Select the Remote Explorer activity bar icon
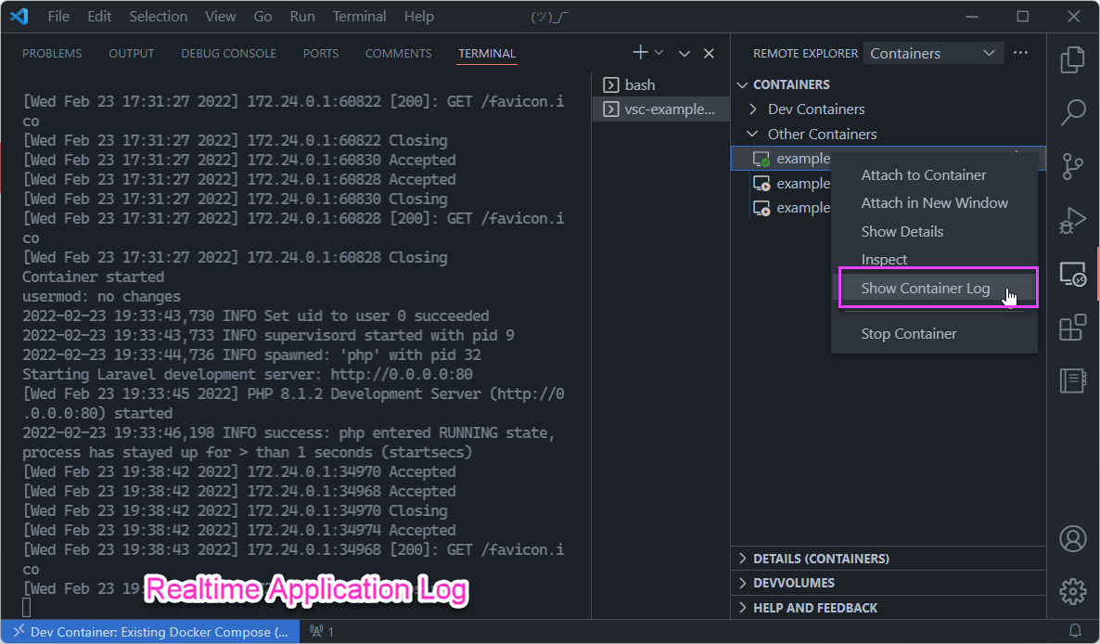The height and width of the screenshot is (644, 1100). tap(1072, 274)
